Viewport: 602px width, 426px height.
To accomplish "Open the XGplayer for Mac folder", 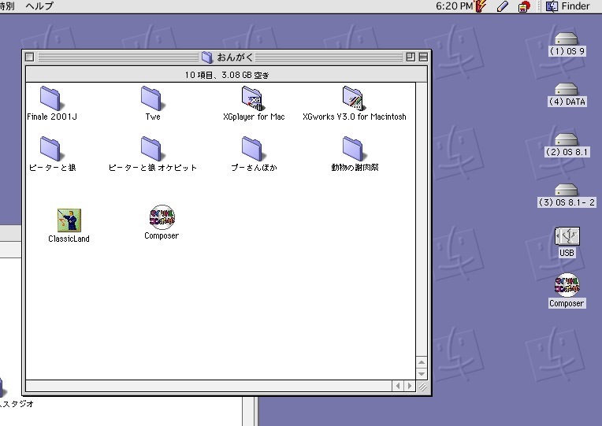I will (x=253, y=98).
